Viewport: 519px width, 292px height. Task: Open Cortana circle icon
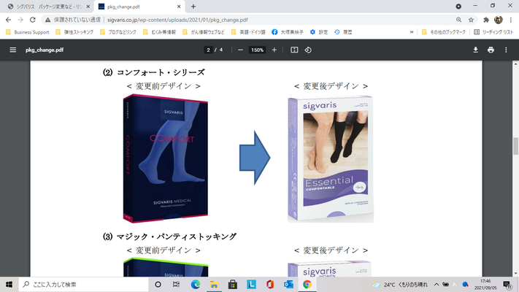point(158,285)
